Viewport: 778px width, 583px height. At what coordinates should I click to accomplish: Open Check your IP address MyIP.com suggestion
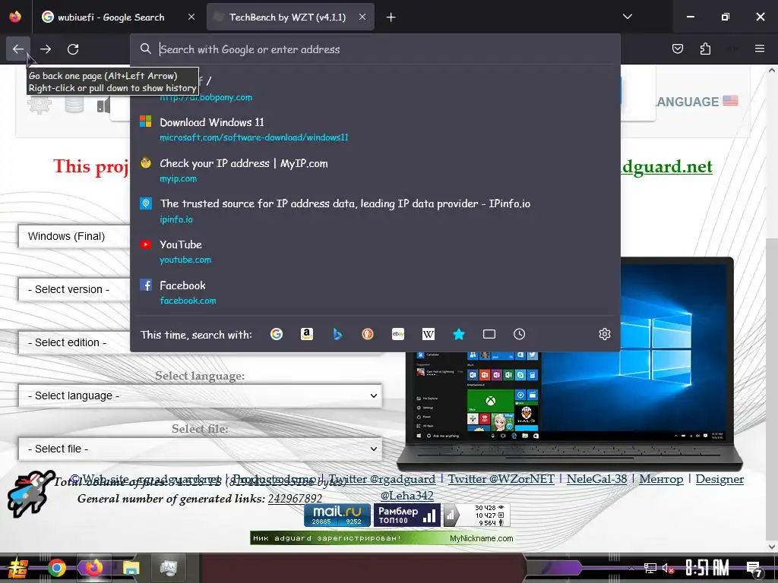tap(375, 170)
